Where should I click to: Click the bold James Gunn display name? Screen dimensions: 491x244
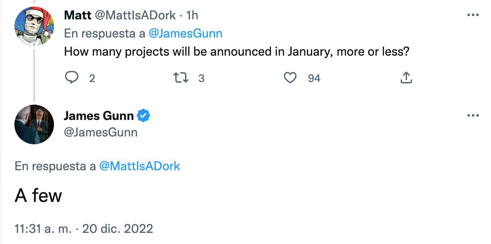click(x=99, y=116)
